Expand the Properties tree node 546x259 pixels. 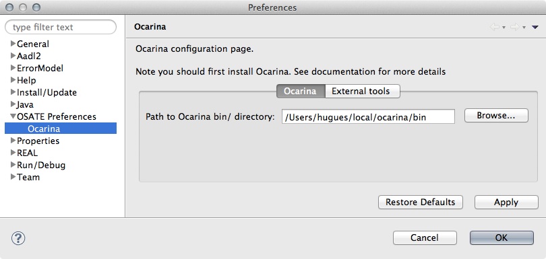point(13,141)
